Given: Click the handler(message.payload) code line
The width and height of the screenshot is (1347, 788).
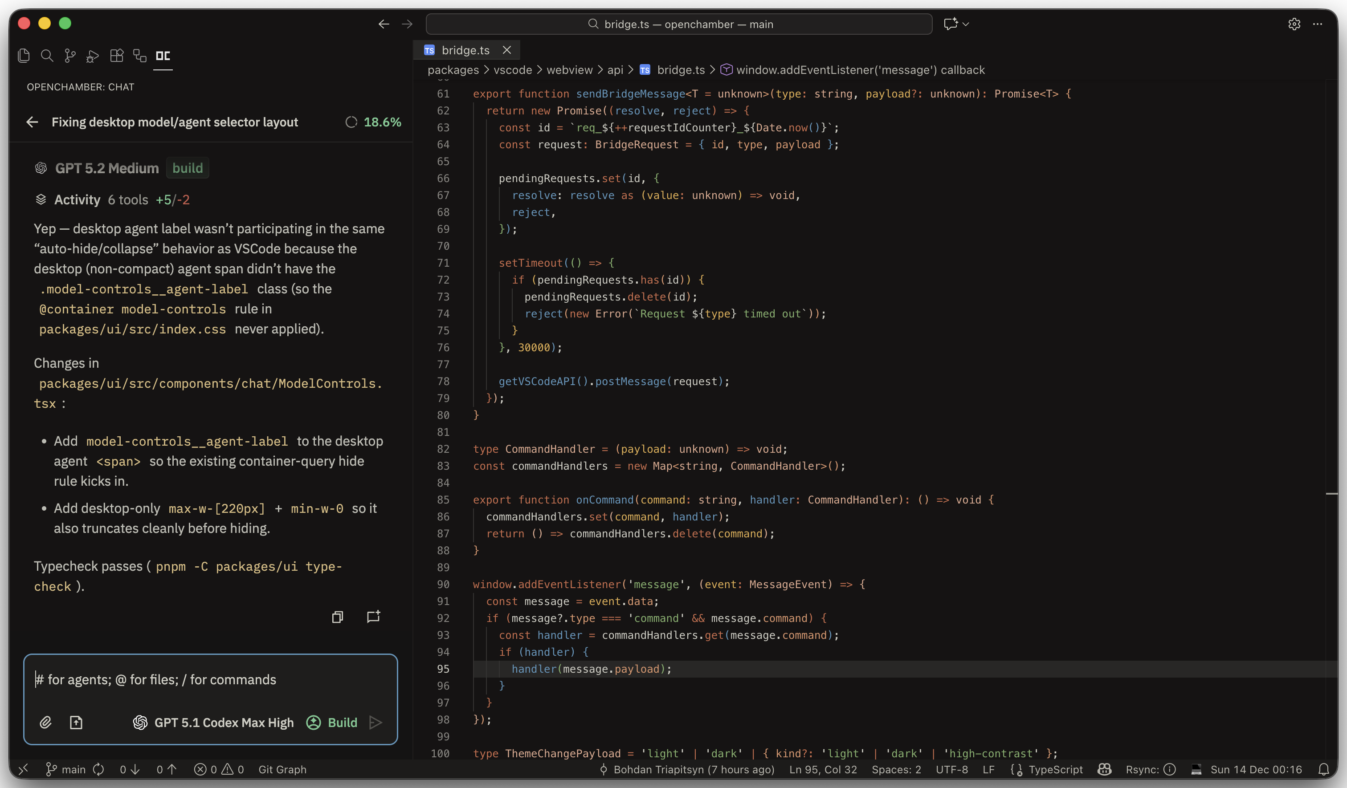Looking at the screenshot, I should click(x=591, y=669).
